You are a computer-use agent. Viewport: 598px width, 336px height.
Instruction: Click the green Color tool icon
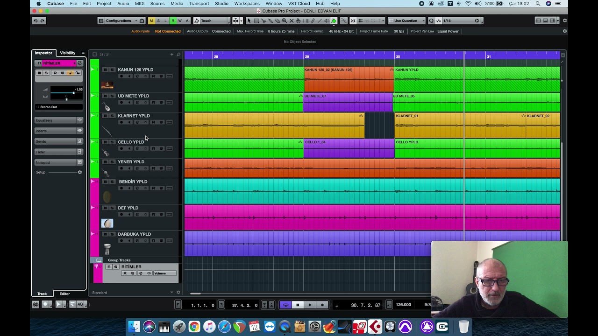(x=334, y=21)
